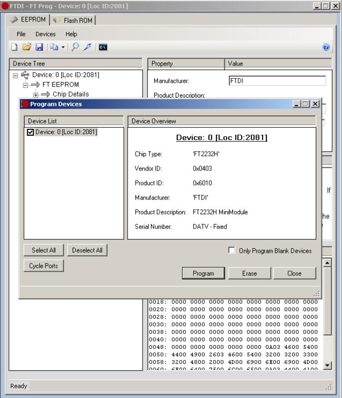342x398 pixels.
Task: Click the Property column header
Action: pyautogui.click(x=186, y=64)
